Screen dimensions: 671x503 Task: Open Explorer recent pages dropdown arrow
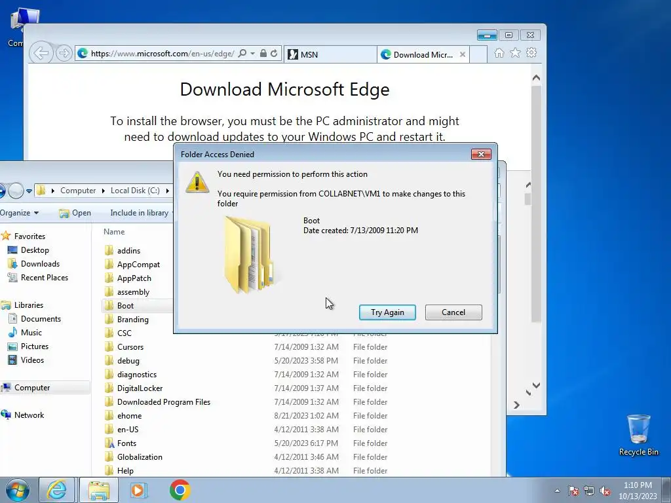click(29, 191)
